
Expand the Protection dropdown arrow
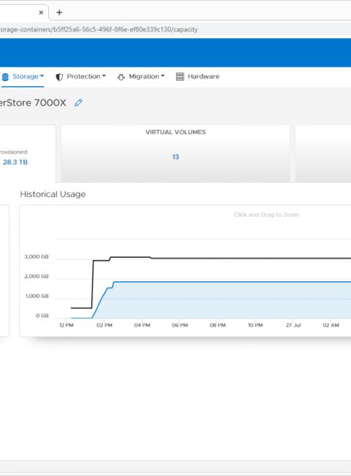[x=104, y=76]
